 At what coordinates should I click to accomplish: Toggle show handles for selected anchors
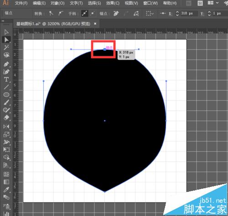point(84,14)
